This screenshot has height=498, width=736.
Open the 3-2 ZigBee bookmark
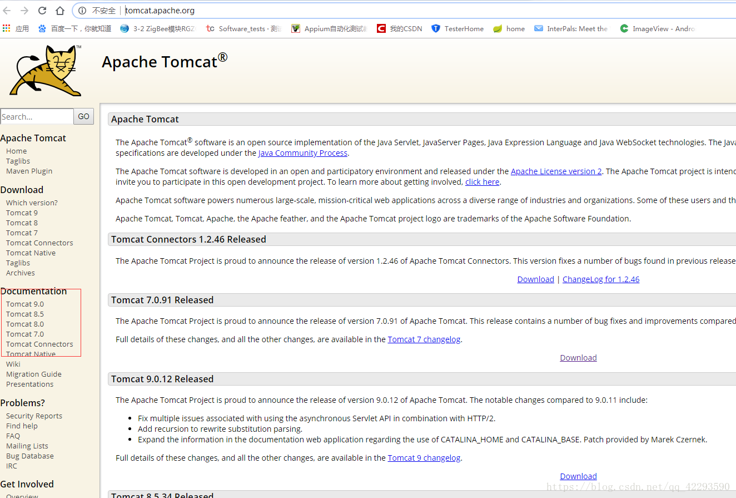tap(158, 28)
